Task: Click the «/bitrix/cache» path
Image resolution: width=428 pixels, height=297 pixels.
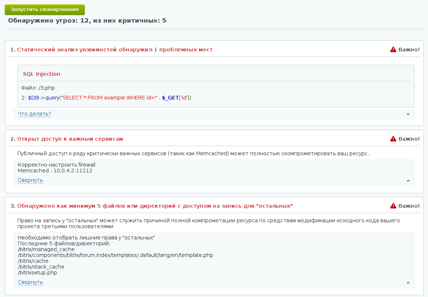Action: tap(33, 261)
